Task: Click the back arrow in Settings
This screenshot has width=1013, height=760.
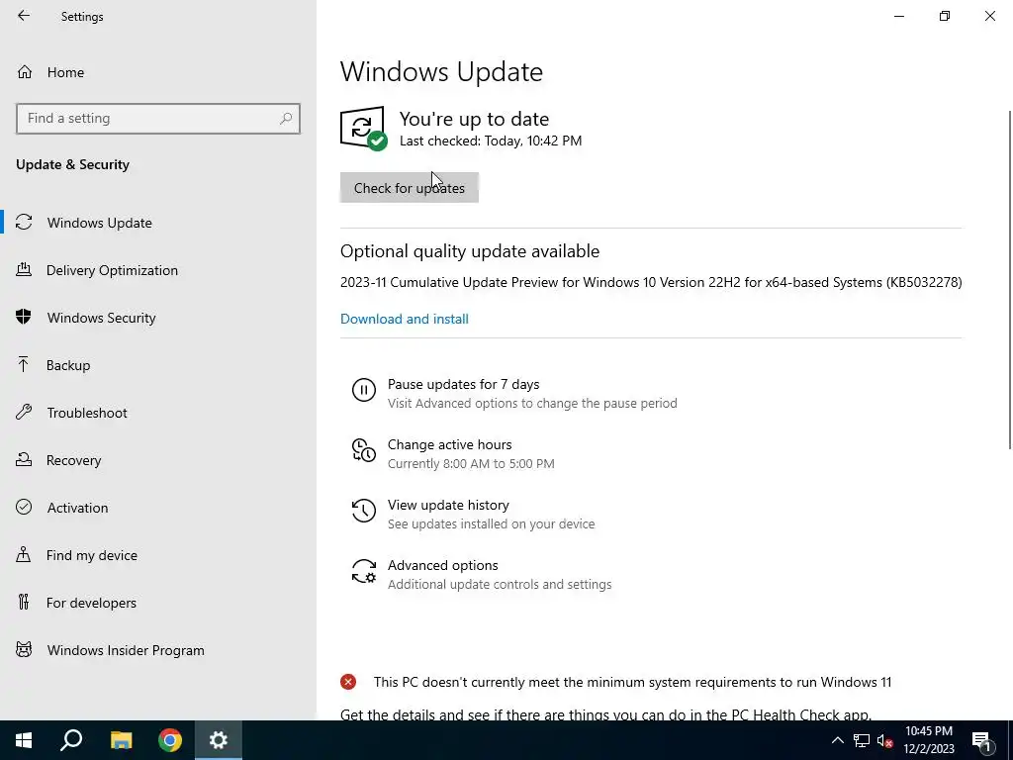Action: click(24, 16)
